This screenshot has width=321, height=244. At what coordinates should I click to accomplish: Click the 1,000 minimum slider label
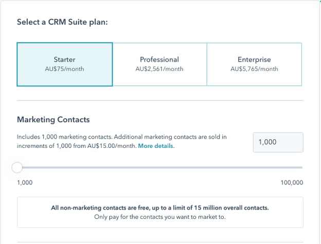coord(25,183)
